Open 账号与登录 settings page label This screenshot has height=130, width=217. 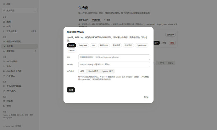point(12,31)
